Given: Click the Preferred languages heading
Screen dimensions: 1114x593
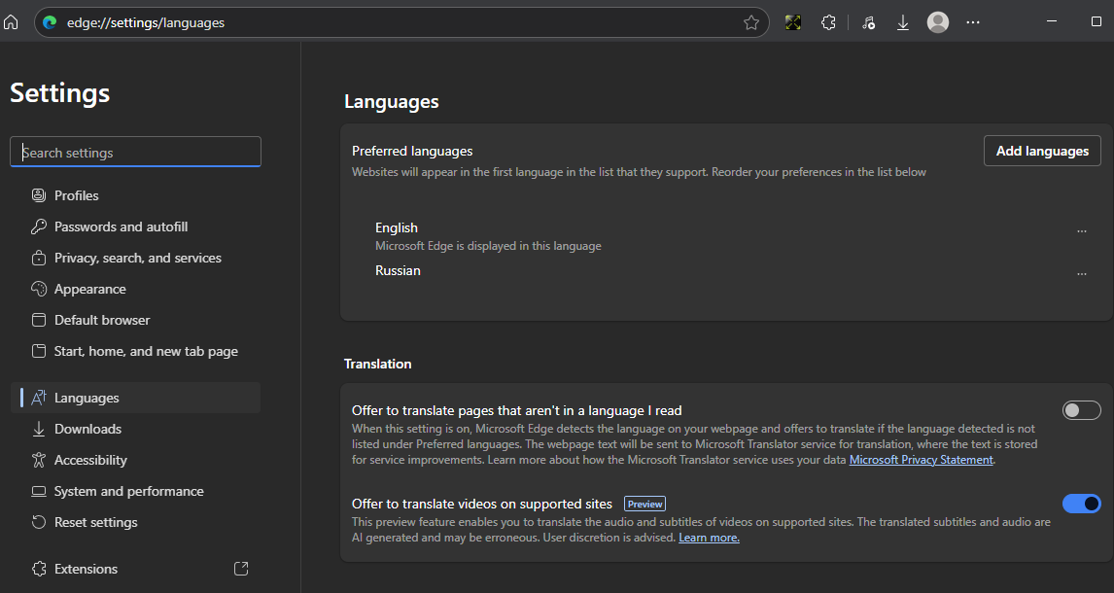Looking at the screenshot, I should (x=412, y=152).
